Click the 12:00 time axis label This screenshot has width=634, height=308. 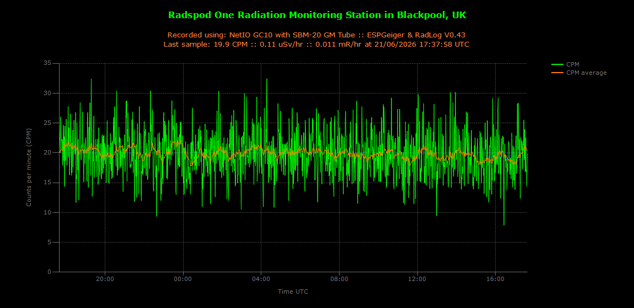[417, 279]
